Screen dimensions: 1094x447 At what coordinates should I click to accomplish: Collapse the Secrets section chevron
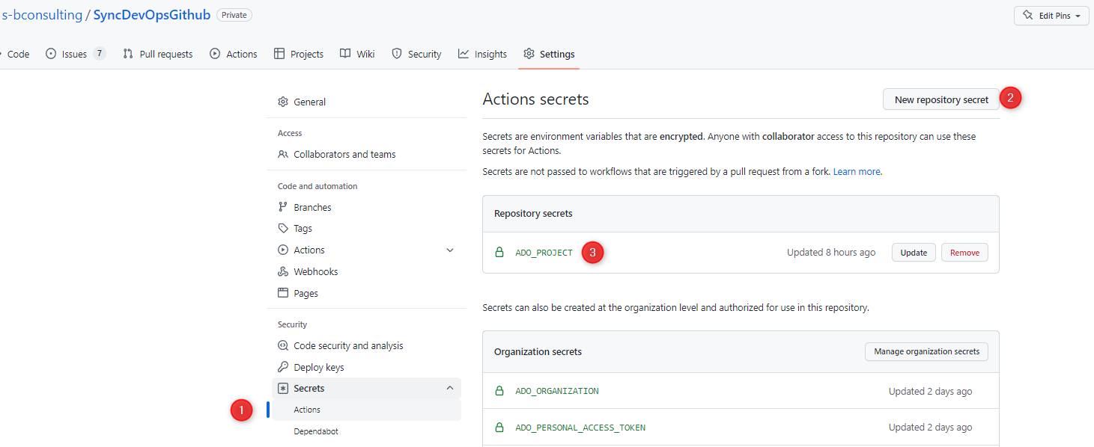tap(450, 388)
